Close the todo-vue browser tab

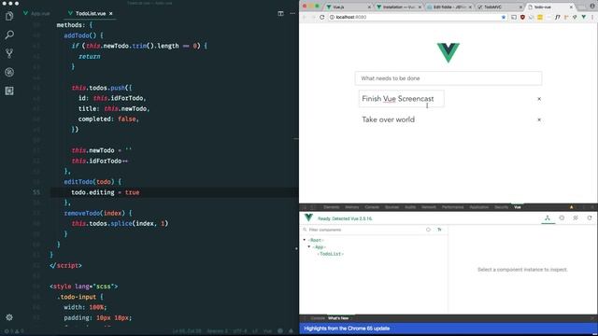(571, 7)
